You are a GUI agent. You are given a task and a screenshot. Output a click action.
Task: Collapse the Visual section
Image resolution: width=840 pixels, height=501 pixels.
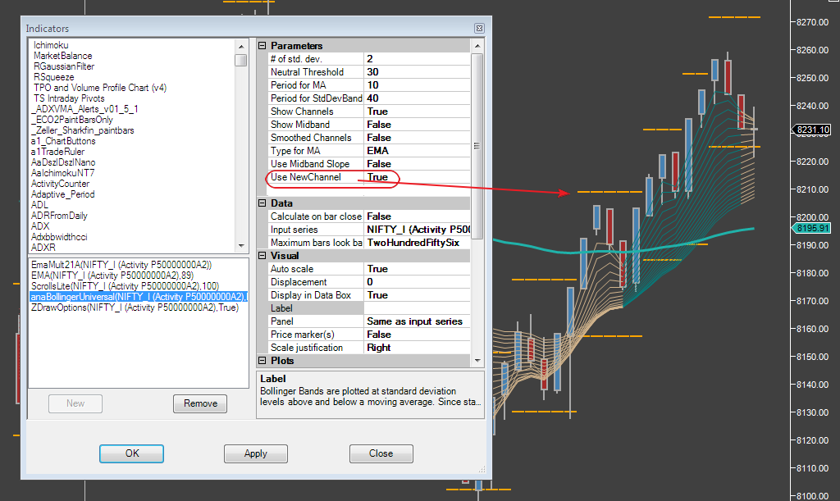(x=262, y=255)
